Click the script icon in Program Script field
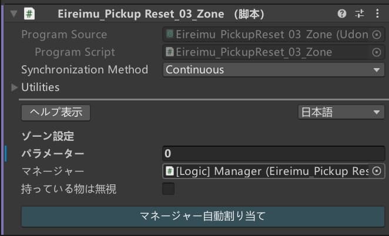This screenshot has width=389, height=236. pos(170,52)
